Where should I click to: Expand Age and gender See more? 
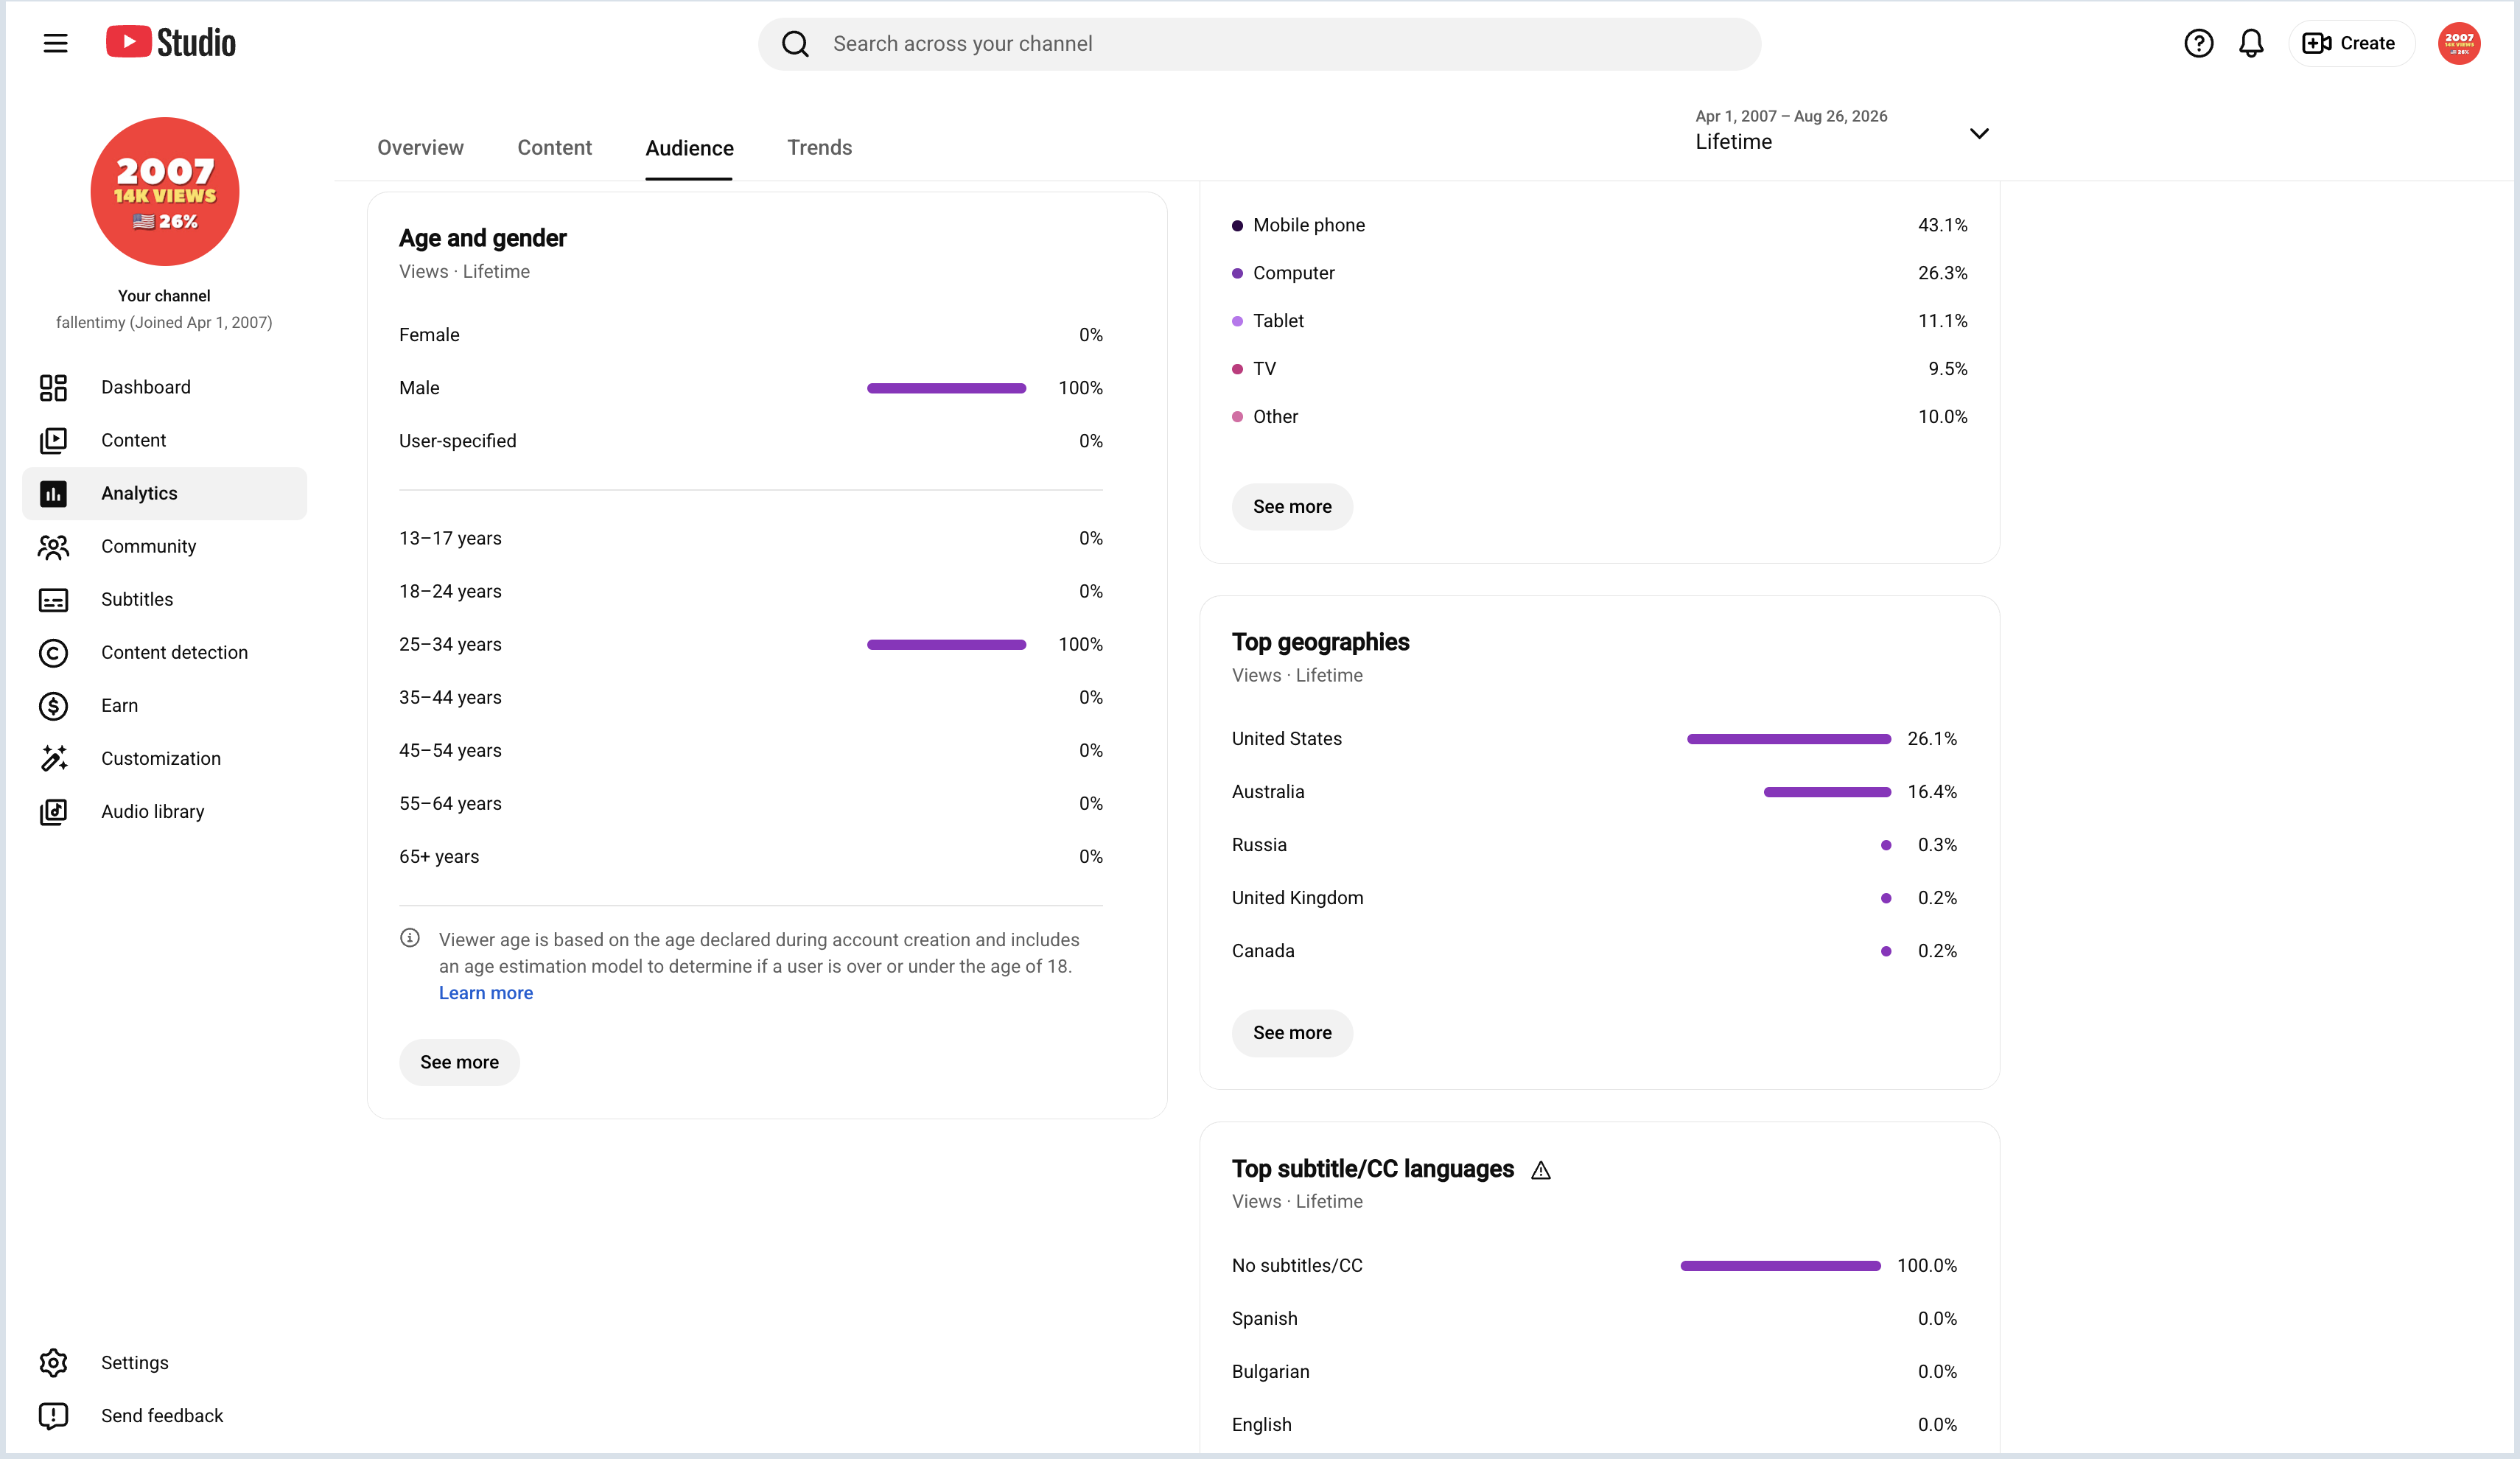click(459, 1062)
